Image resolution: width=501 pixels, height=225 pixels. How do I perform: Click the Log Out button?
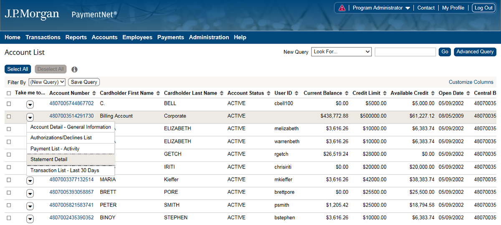pyautogui.click(x=483, y=8)
